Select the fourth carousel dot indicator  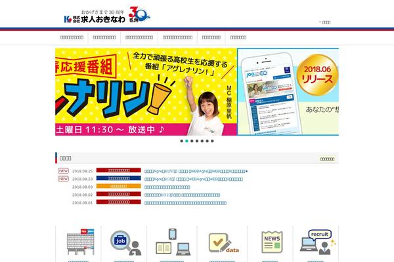point(197,141)
